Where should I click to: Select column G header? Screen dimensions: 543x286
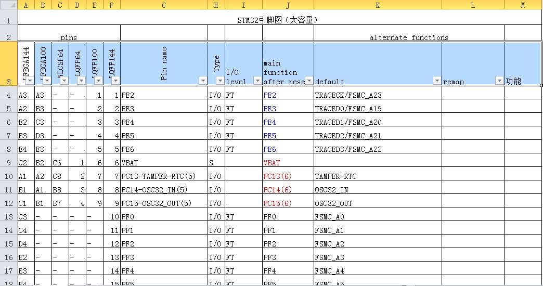tap(164, 5)
